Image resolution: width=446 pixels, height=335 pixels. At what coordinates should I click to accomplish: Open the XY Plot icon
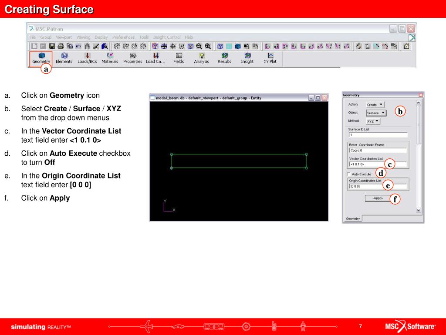point(270,58)
